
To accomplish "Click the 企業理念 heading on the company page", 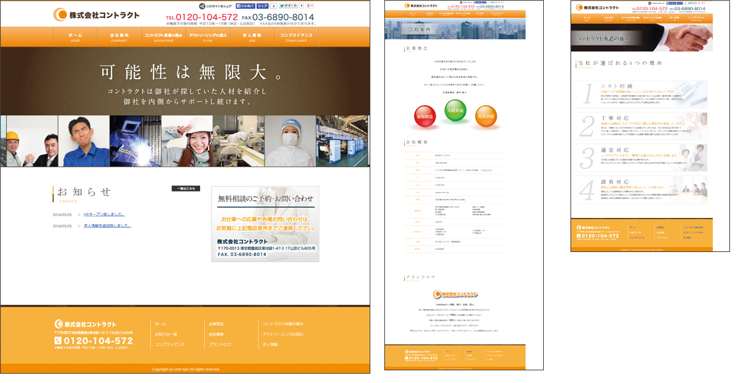I will (416, 49).
